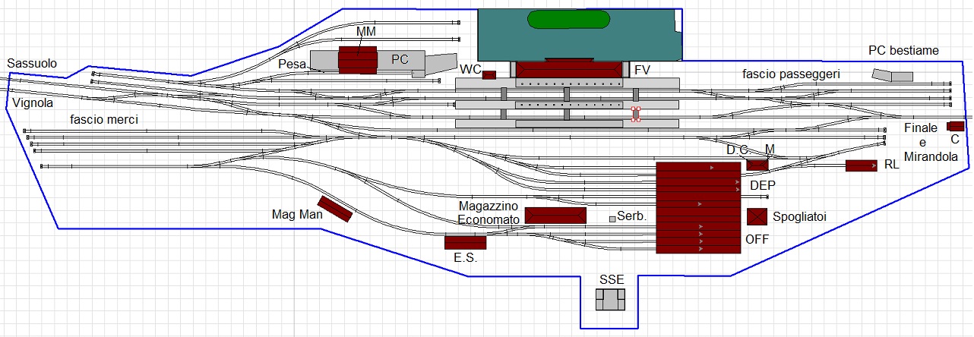Click the red MM building
974x337 pixels.
(358, 59)
